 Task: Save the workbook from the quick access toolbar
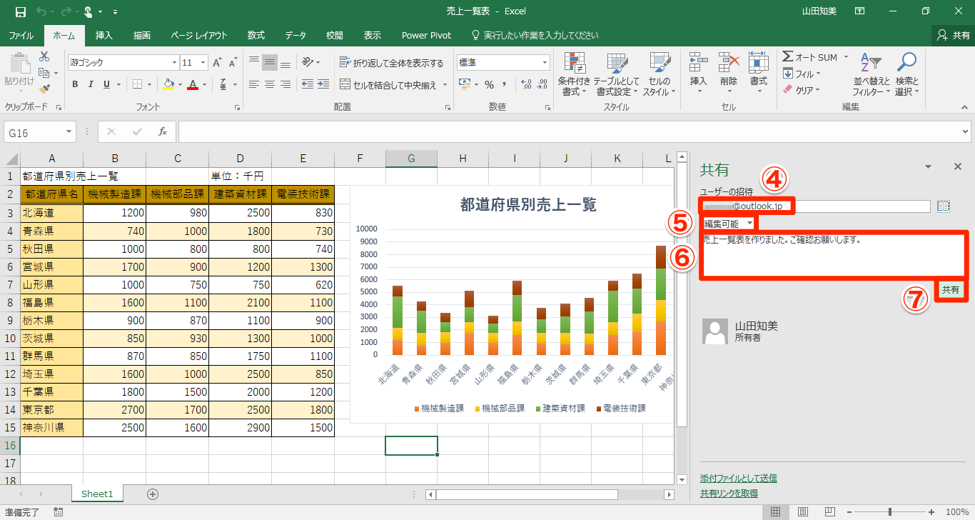point(21,11)
